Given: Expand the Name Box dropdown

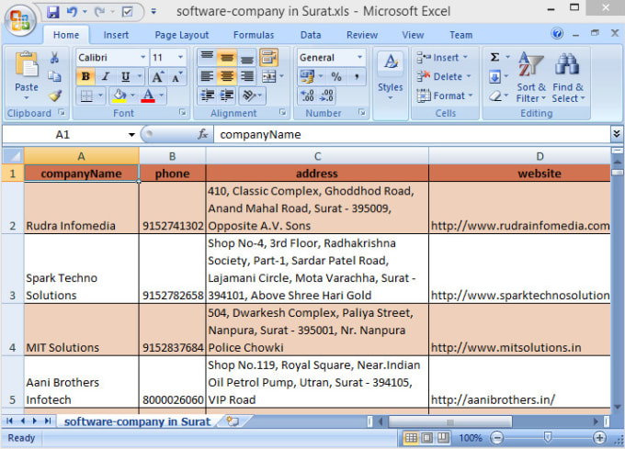Looking at the screenshot, I should click(131, 135).
